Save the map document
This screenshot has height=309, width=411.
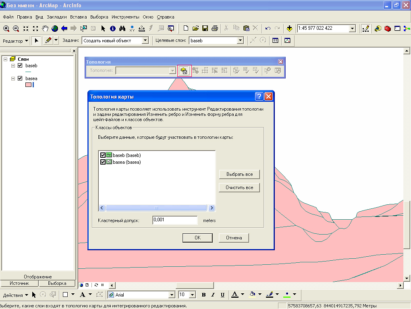click(205, 28)
